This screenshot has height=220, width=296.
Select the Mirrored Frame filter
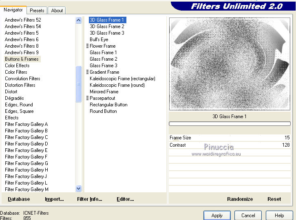pos(104,92)
